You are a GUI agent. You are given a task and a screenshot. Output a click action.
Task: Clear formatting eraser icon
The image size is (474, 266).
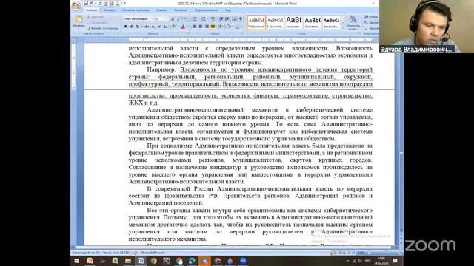(185, 19)
